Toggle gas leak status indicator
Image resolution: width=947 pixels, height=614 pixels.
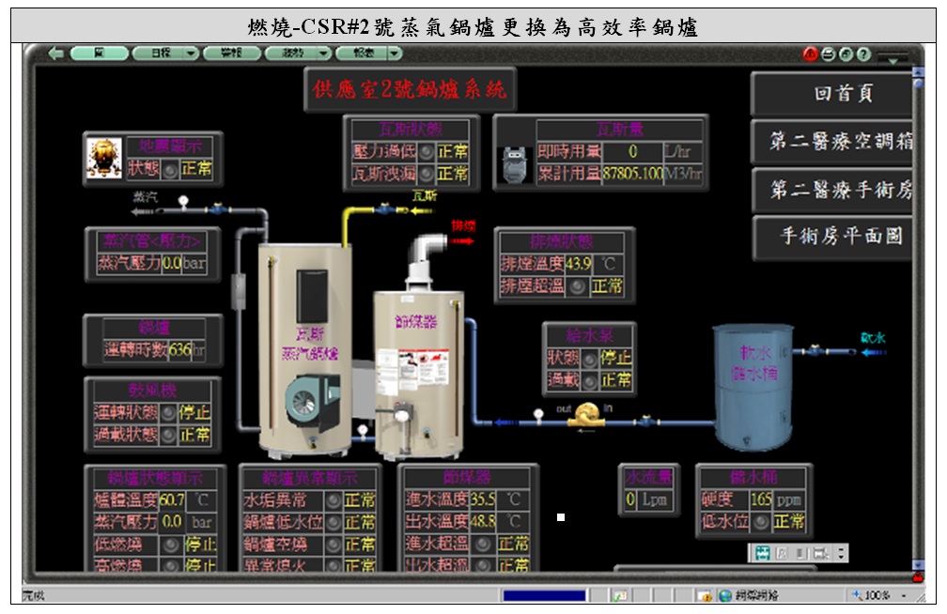coord(427,175)
